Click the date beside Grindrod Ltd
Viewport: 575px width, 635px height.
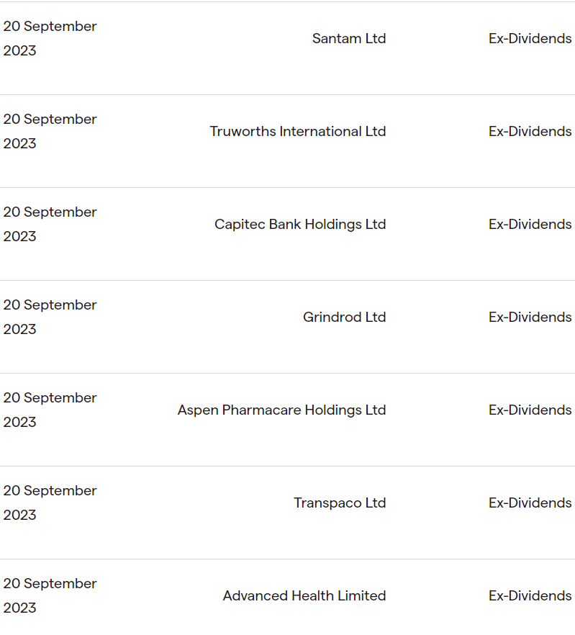click(x=50, y=317)
